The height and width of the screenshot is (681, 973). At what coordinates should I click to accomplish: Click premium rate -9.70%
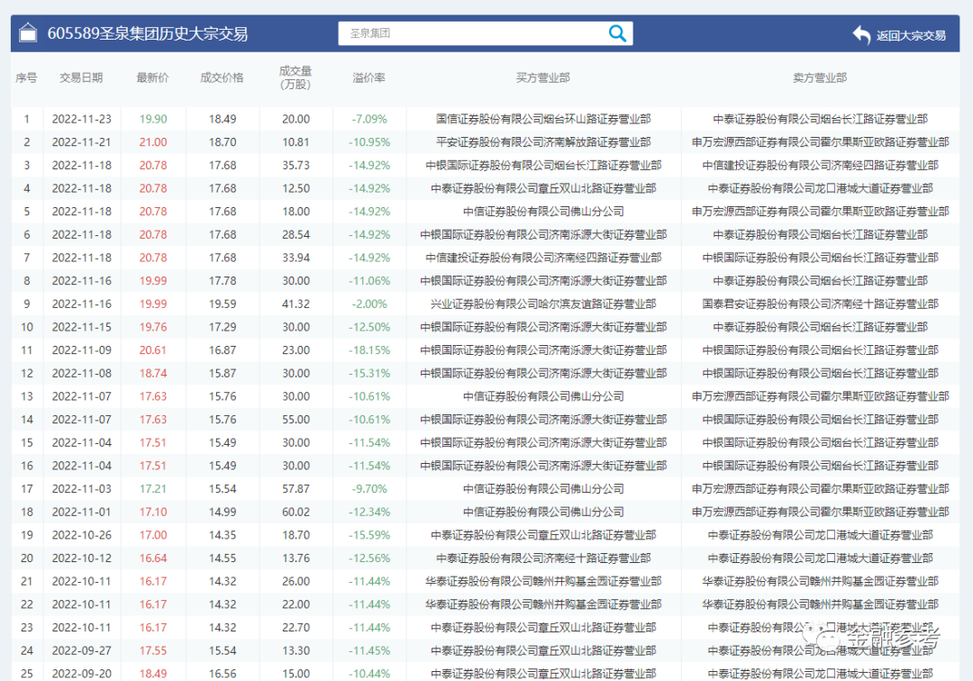(369, 489)
